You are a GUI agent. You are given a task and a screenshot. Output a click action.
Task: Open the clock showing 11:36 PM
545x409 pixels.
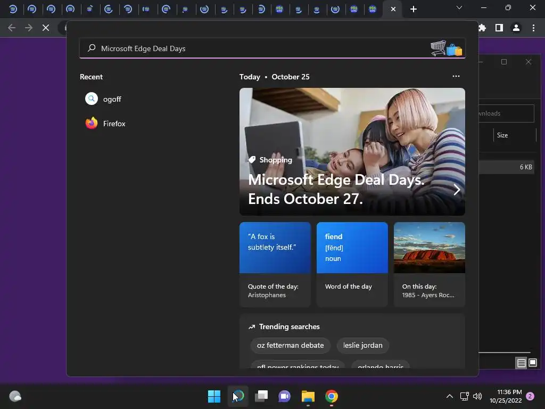pos(506,396)
